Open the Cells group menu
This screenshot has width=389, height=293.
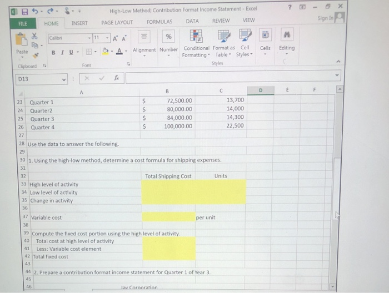[265, 42]
